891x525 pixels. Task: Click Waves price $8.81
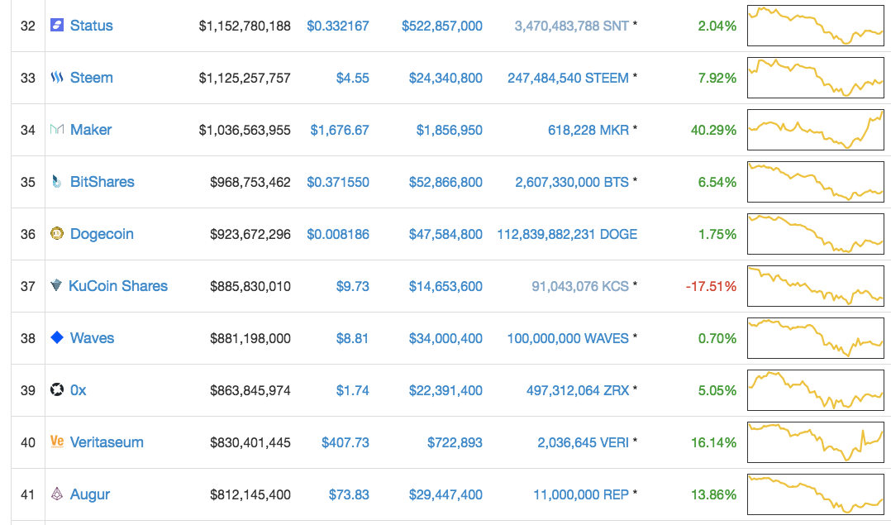click(x=352, y=339)
